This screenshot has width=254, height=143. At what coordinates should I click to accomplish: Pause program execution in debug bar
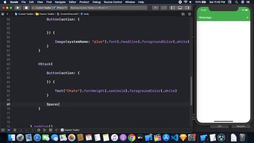(x=15, y=130)
